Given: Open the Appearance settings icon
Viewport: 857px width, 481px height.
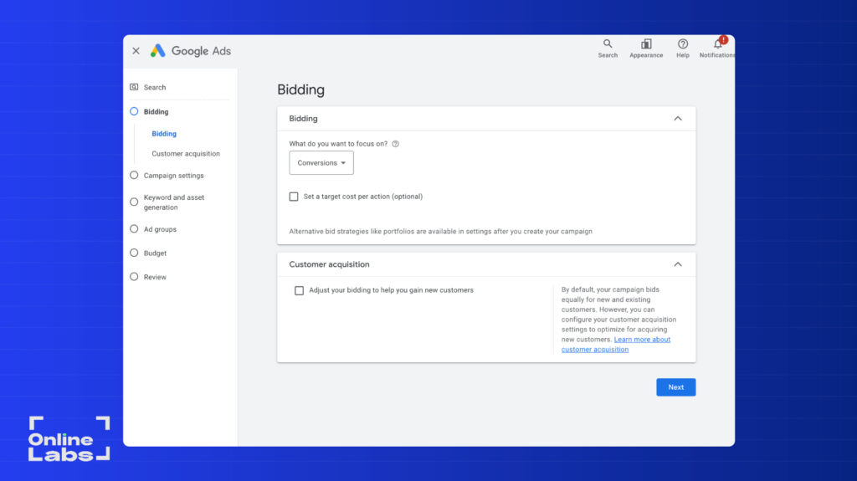Looking at the screenshot, I should [646, 49].
